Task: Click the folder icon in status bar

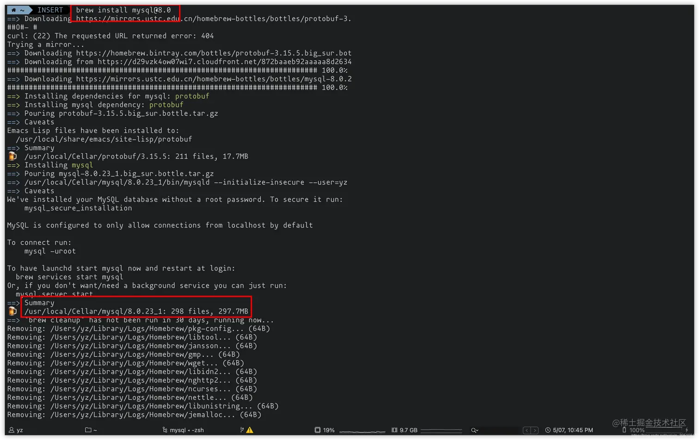Action: (x=88, y=430)
